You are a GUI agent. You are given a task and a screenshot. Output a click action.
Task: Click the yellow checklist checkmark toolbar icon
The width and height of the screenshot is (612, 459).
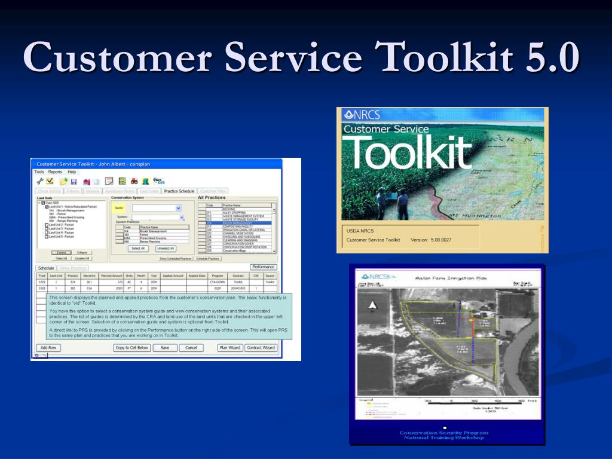50,181
